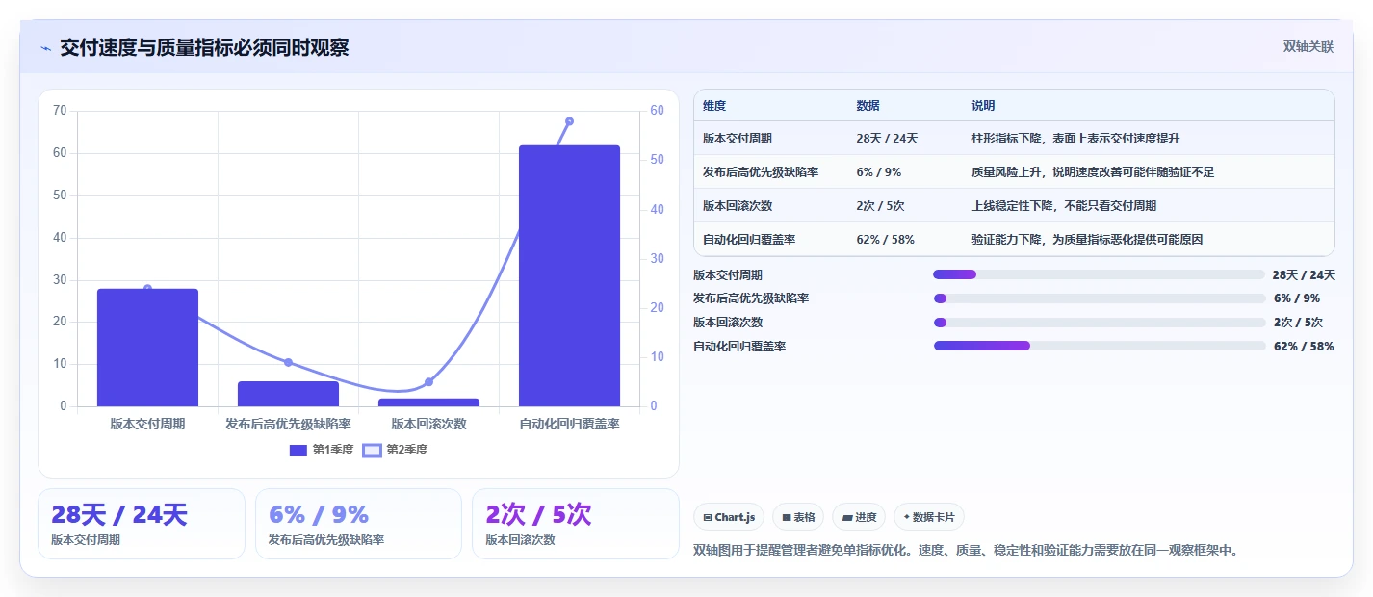Click the 62% / 58% value beside the progress bar
1373x597 pixels.
[1304, 347]
